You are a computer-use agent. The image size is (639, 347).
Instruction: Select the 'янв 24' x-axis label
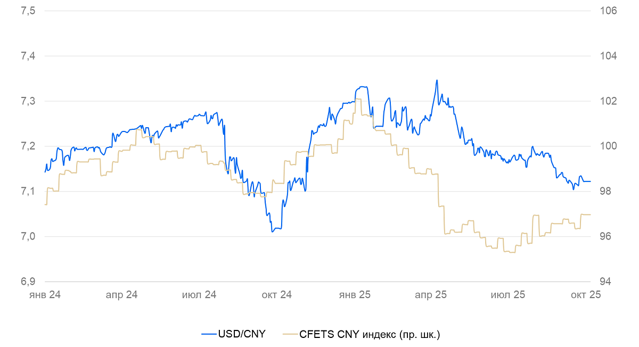point(44,294)
